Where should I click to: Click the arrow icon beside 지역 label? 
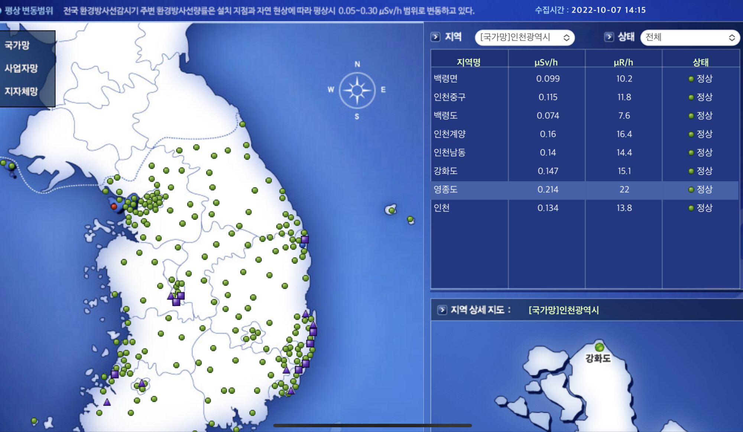pos(435,37)
